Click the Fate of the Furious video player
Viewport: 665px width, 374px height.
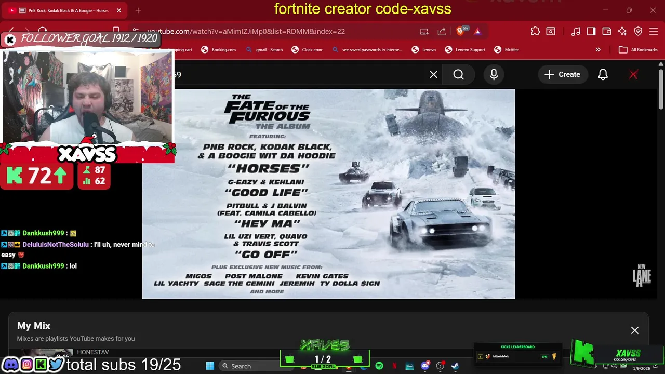click(x=328, y=194)
